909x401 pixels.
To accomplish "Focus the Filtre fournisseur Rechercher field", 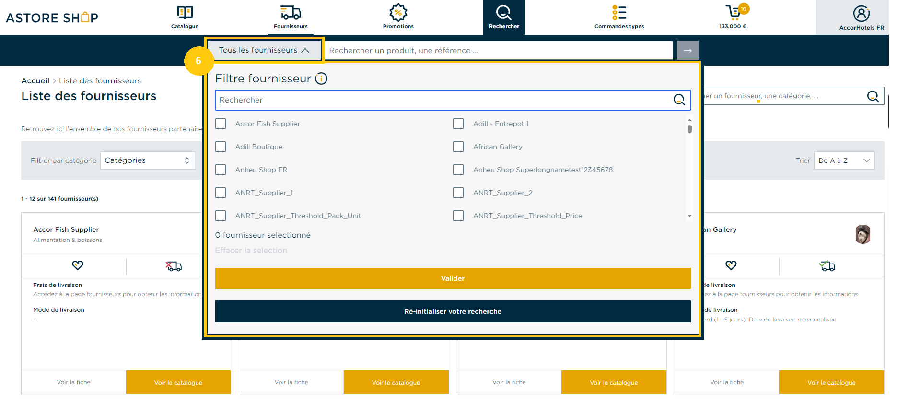I will 453,100.
